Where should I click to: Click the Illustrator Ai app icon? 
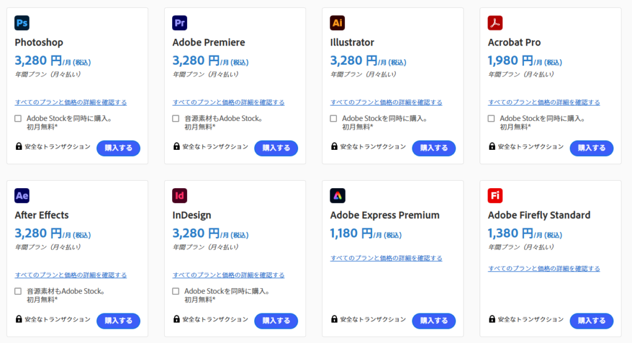coord(338,23)
